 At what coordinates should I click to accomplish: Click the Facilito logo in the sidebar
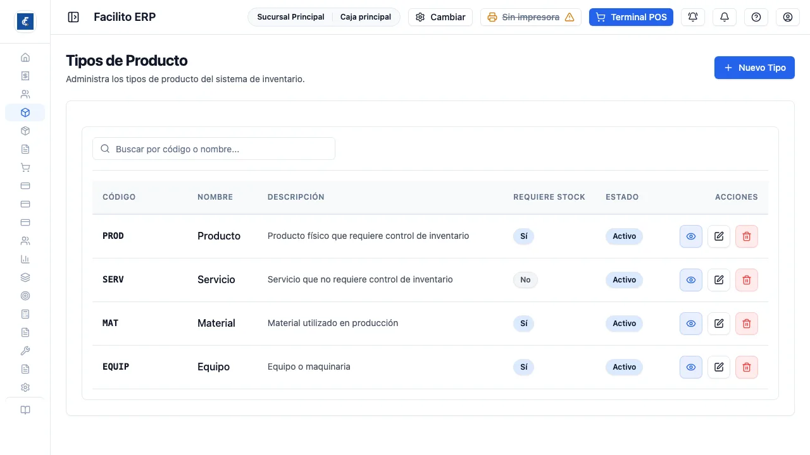(x=25, y=21)
